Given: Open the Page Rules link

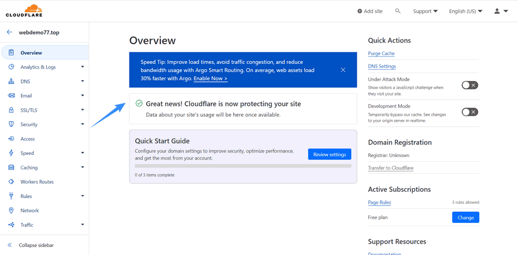Looking at the screenshot, I should pos(379,203).
